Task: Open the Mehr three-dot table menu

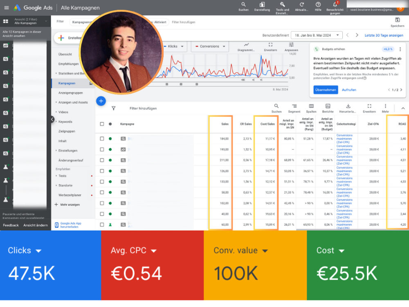Action: pos(385,108)
